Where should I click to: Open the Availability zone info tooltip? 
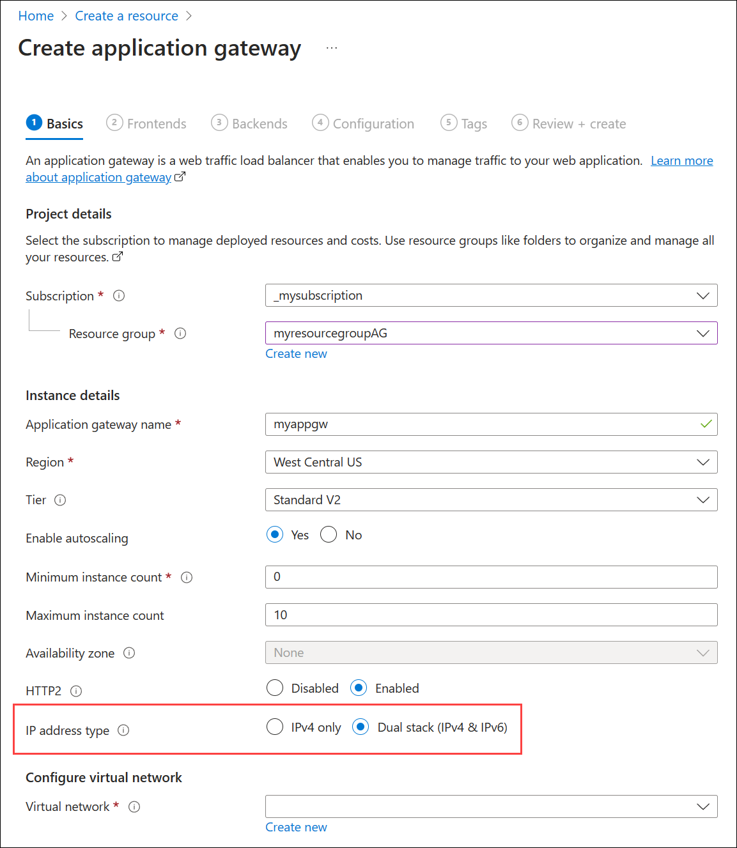point(129,652)
